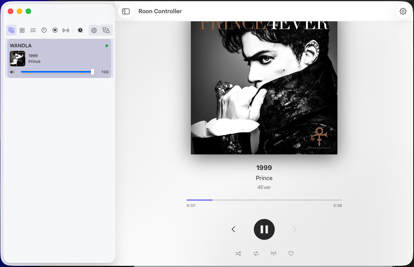Toggle shuffle mode
Viewport: 414px width, 267px height.
pos(238,253)
